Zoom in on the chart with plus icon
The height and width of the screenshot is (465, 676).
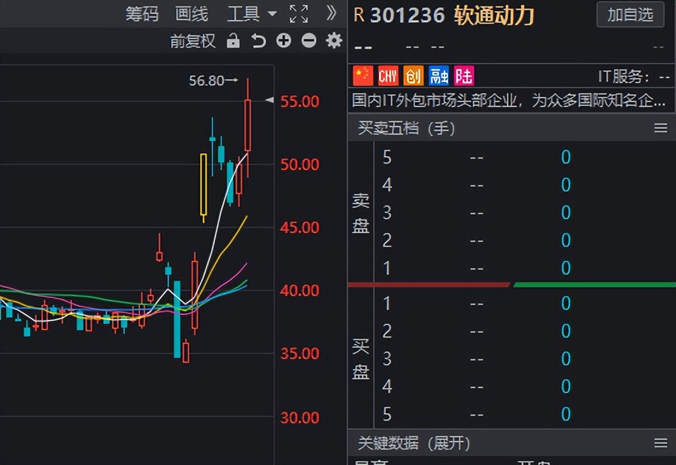click(283, 41)
